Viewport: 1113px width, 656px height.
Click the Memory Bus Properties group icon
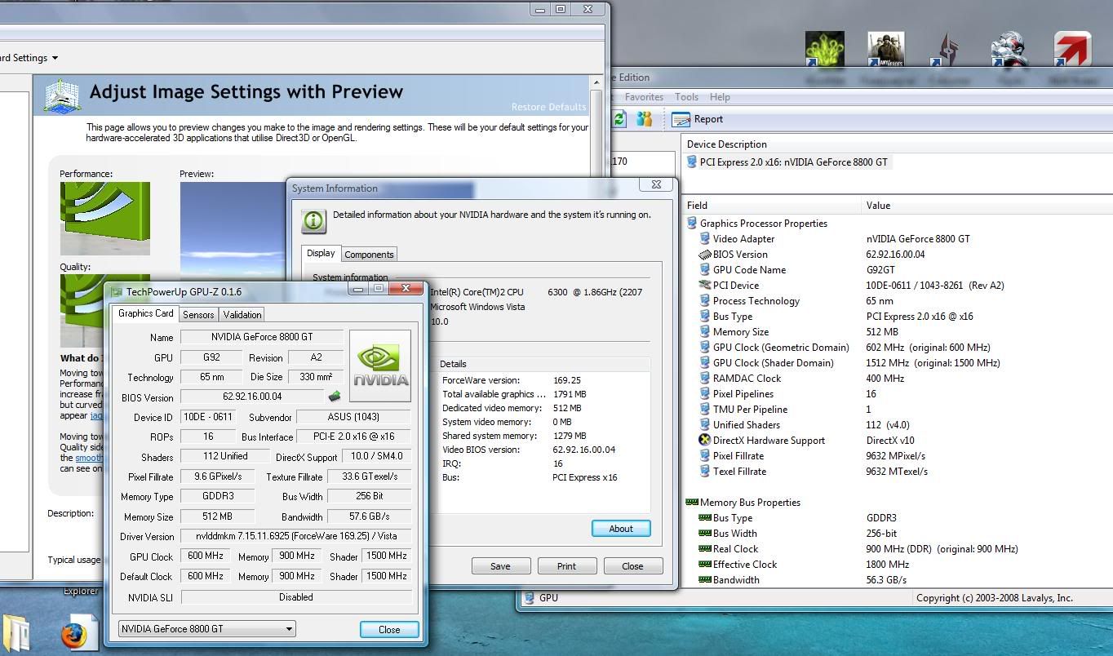pos(692,503)
